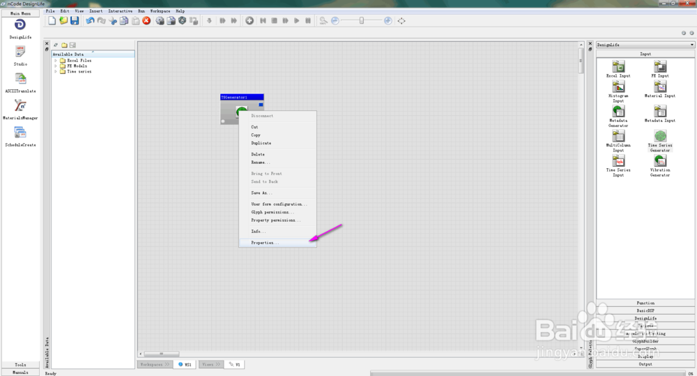Select the Material Input glyph

[660, 89]
